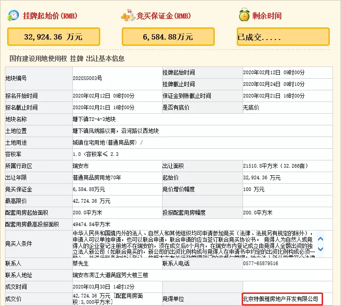The width and height of the screenshot is (341, 306).
Task: Click the 竞买人条件 description text area
Action: click(x=193, y=244)
